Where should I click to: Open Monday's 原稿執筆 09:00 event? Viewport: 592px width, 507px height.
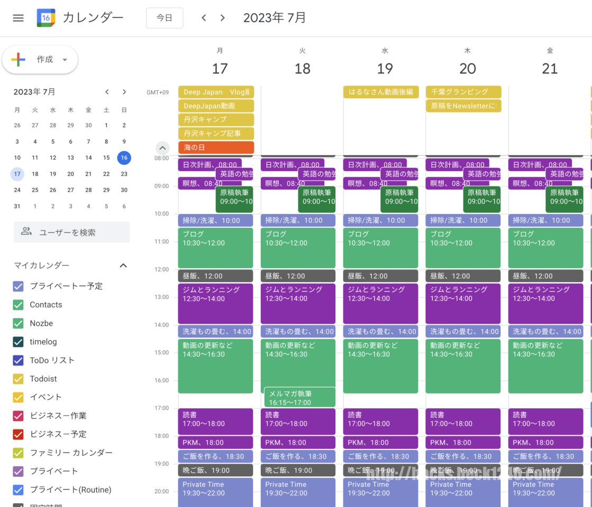234,199
